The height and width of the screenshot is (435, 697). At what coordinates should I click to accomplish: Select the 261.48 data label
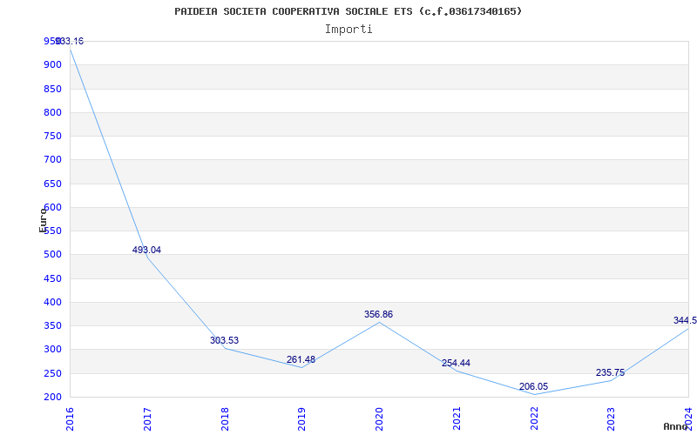[301, 359]
